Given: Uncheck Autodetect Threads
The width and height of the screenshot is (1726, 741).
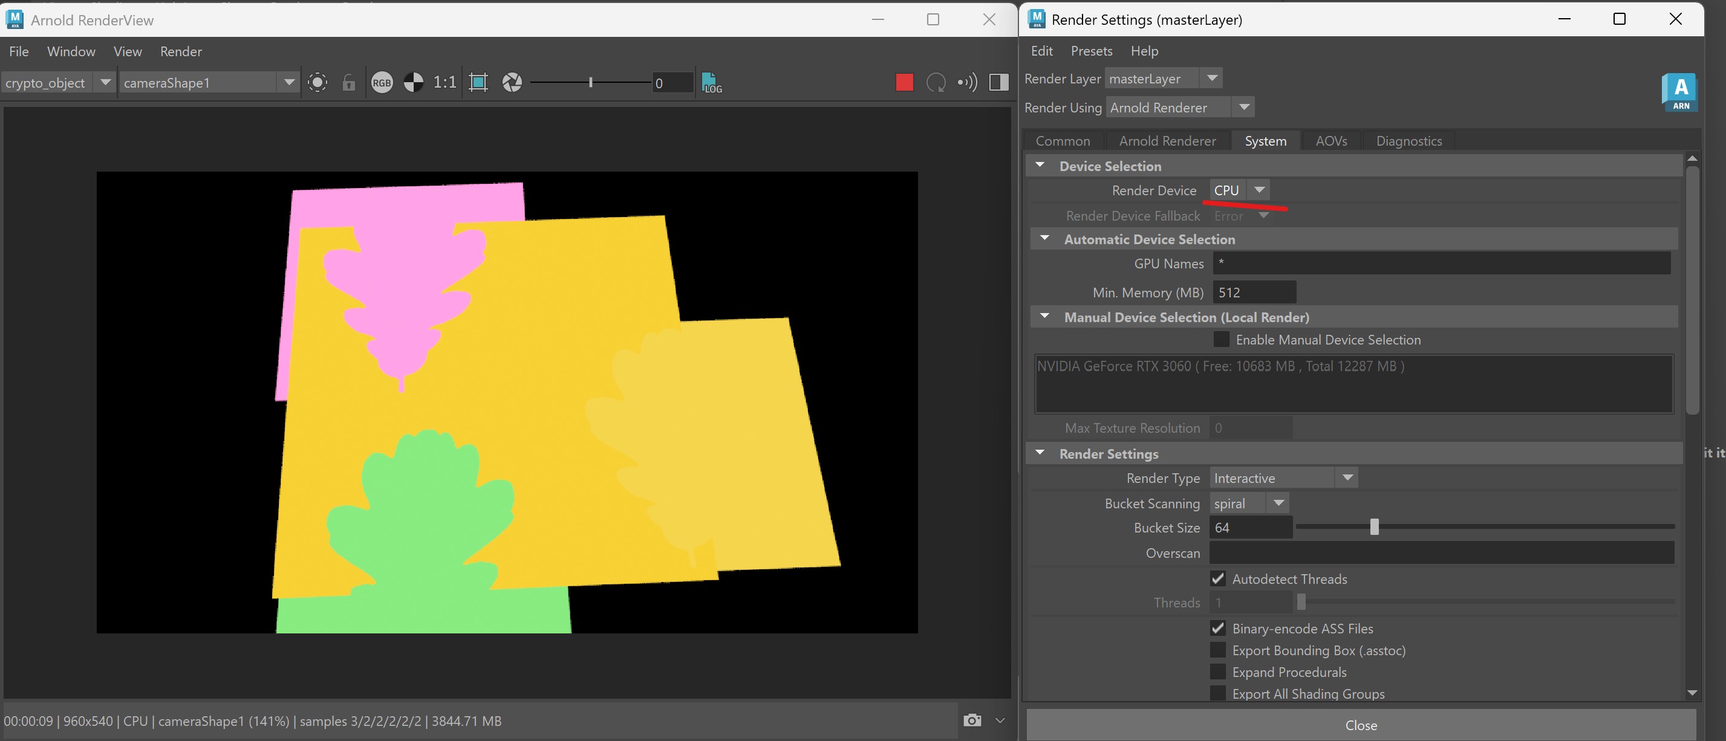Looking at the screenshot, I should (1218, 578).
